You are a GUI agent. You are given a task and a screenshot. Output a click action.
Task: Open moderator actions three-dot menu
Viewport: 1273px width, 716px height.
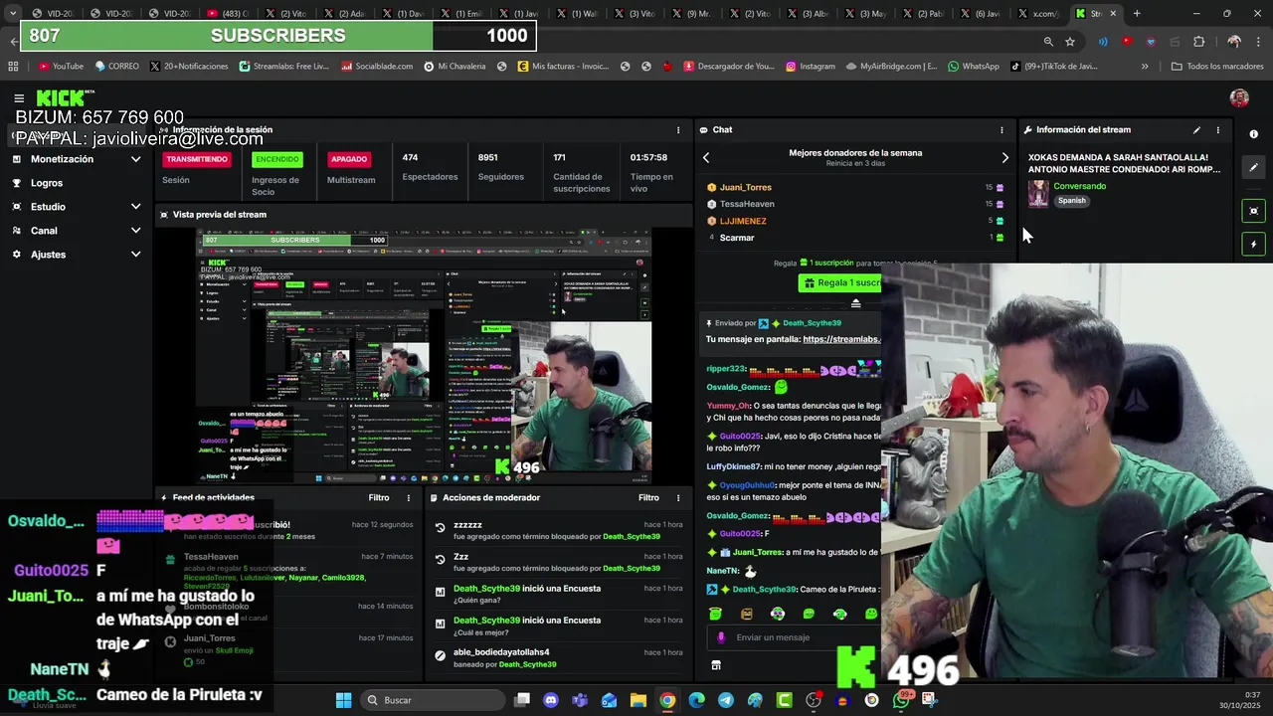click(x=678, y=498)
